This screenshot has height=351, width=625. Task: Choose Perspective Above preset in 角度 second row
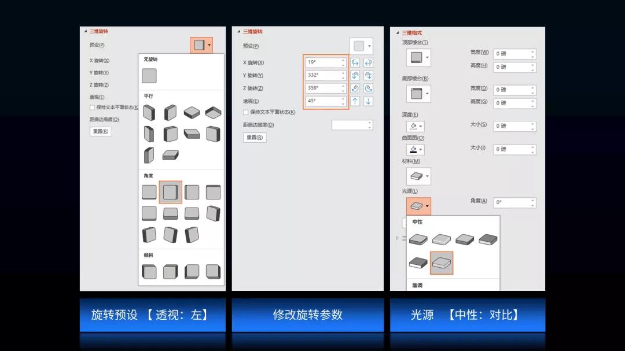[149, 213]
